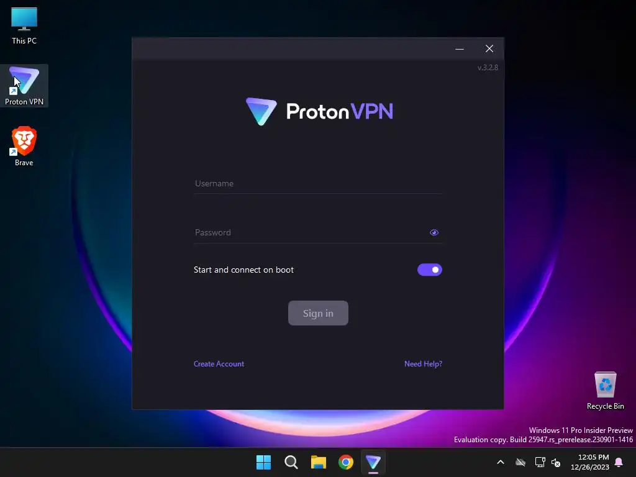Click the Proton VPN taskbar icon
Image resolution: width=636 pixels, height=477 pixels.
(373, 462)
